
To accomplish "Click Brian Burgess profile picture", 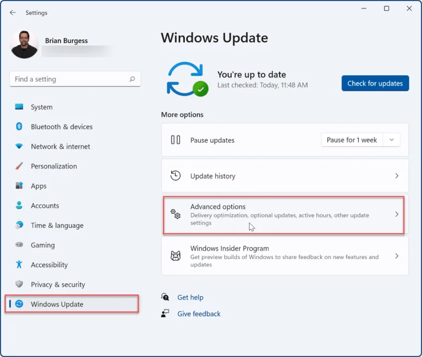I will point(24,44).
